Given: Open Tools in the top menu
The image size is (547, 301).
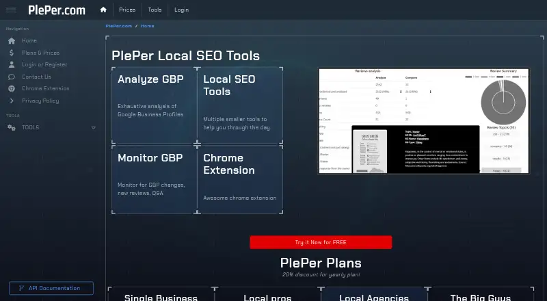Looking at the screenshot, I should click(x=155, y=10).
